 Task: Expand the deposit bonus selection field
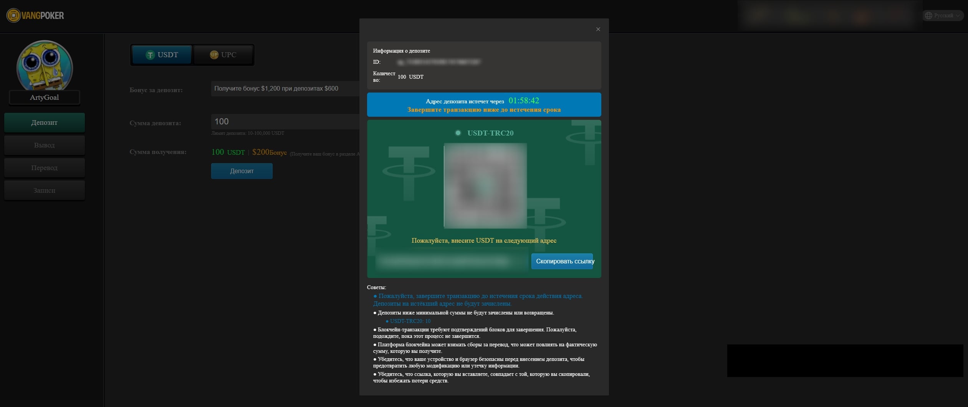coord(285,89)
